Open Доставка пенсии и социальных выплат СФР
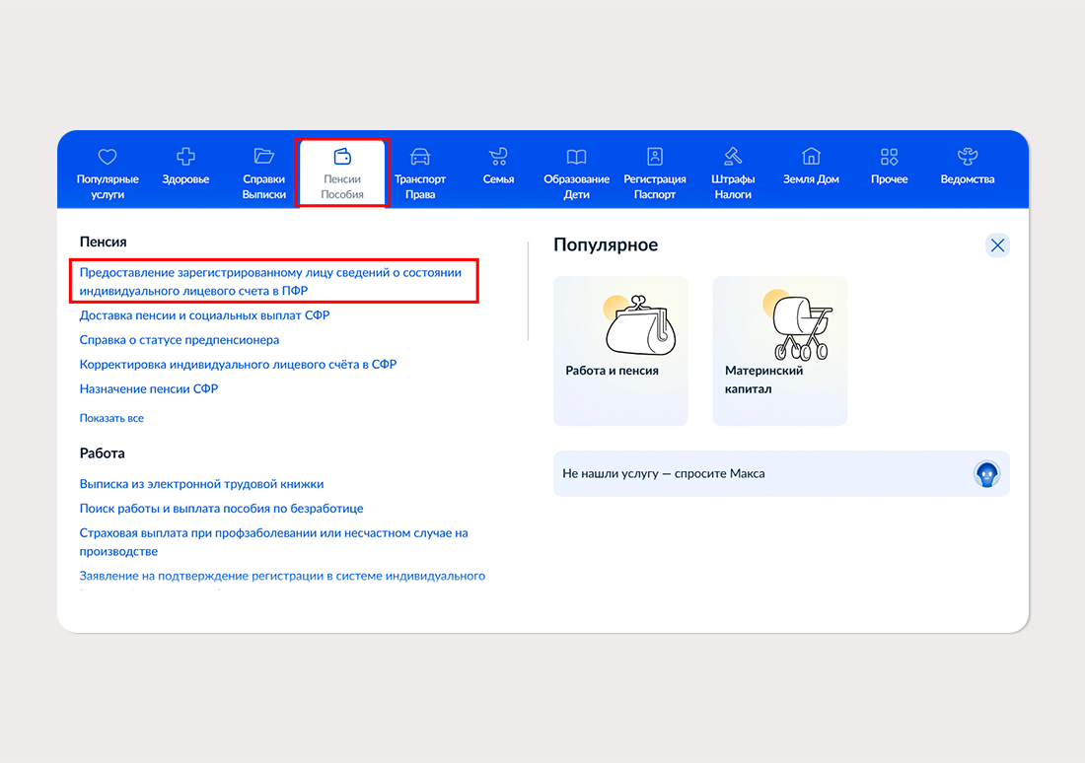1085x763 pixels. [x=204, y=315]
